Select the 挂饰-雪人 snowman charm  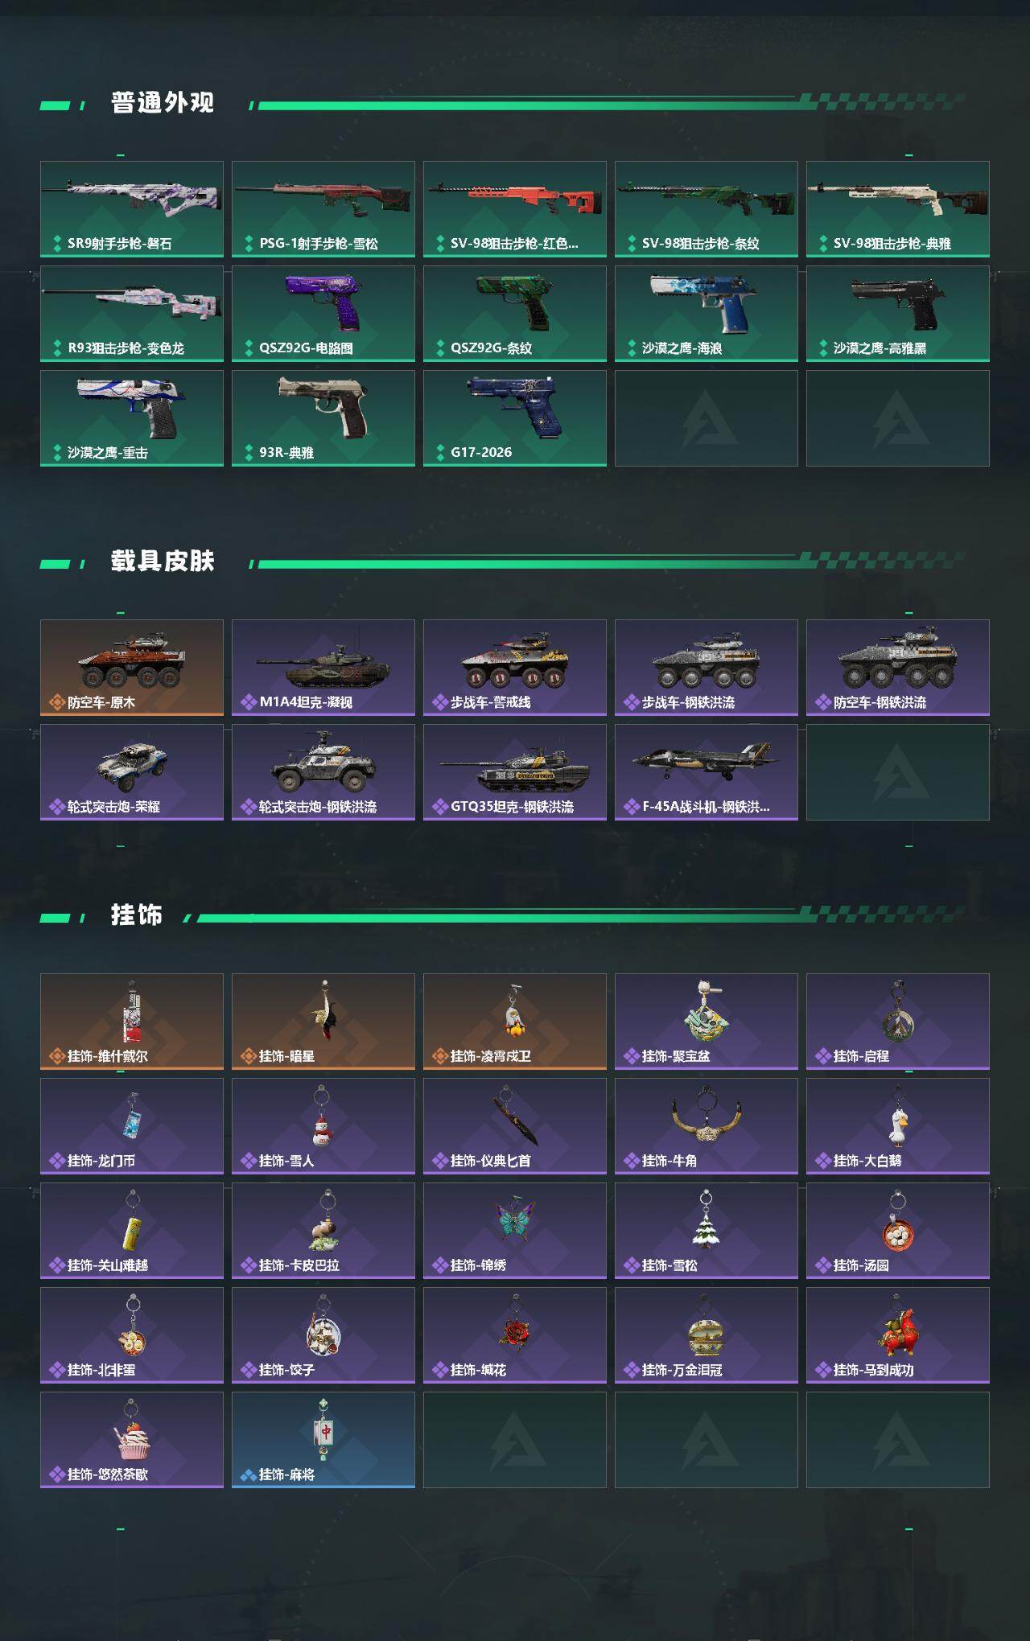point(323,1126)
